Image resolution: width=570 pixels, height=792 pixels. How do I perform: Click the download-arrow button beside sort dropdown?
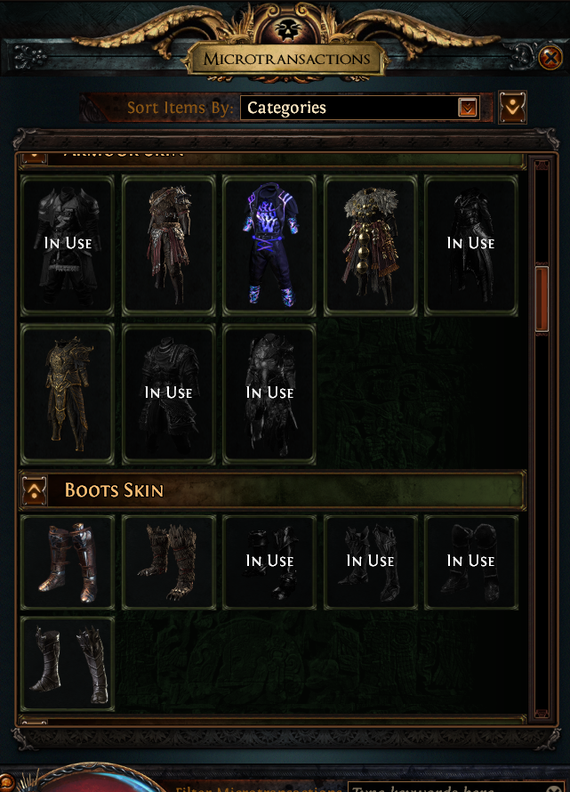pyautogui.click(x=512, y=107)
